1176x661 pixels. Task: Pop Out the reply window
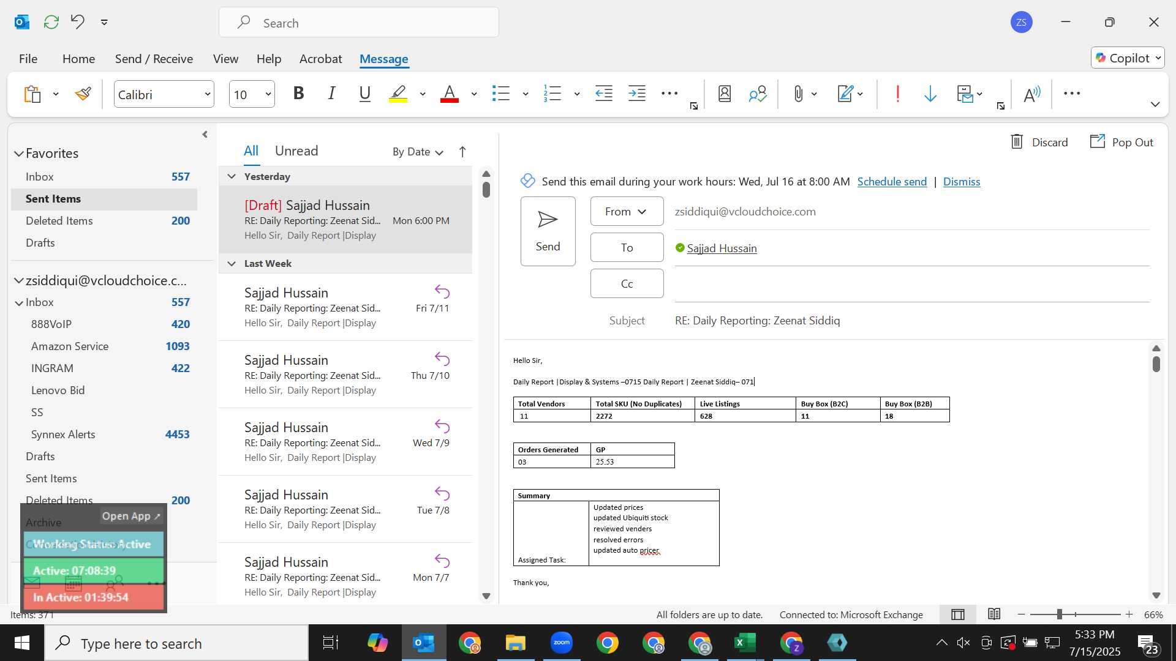(x=1121, y=142)
